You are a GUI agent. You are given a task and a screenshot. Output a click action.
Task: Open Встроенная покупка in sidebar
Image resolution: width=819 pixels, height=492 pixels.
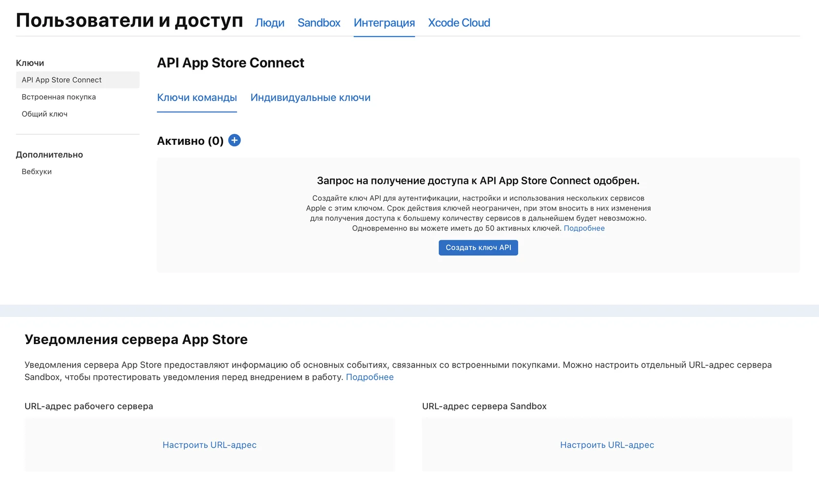(59, 97)
